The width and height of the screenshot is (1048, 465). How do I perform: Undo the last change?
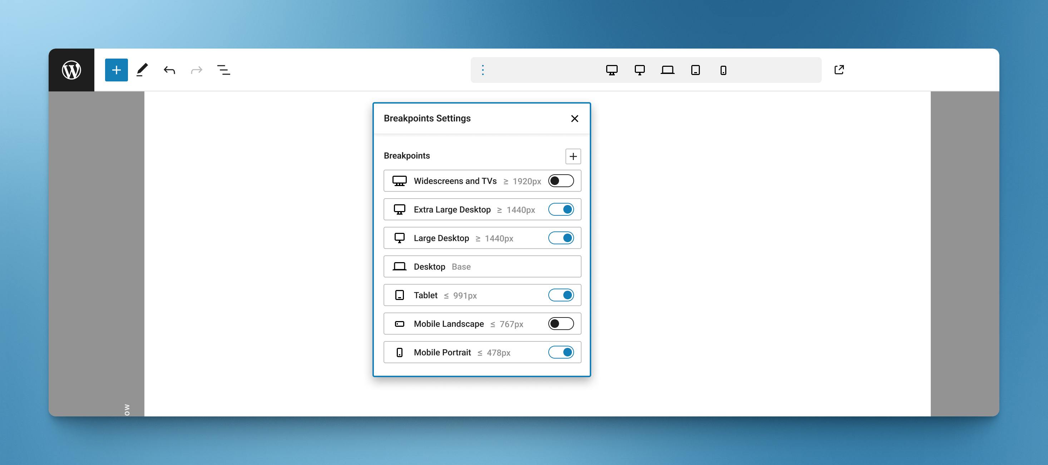coord(169,70)
